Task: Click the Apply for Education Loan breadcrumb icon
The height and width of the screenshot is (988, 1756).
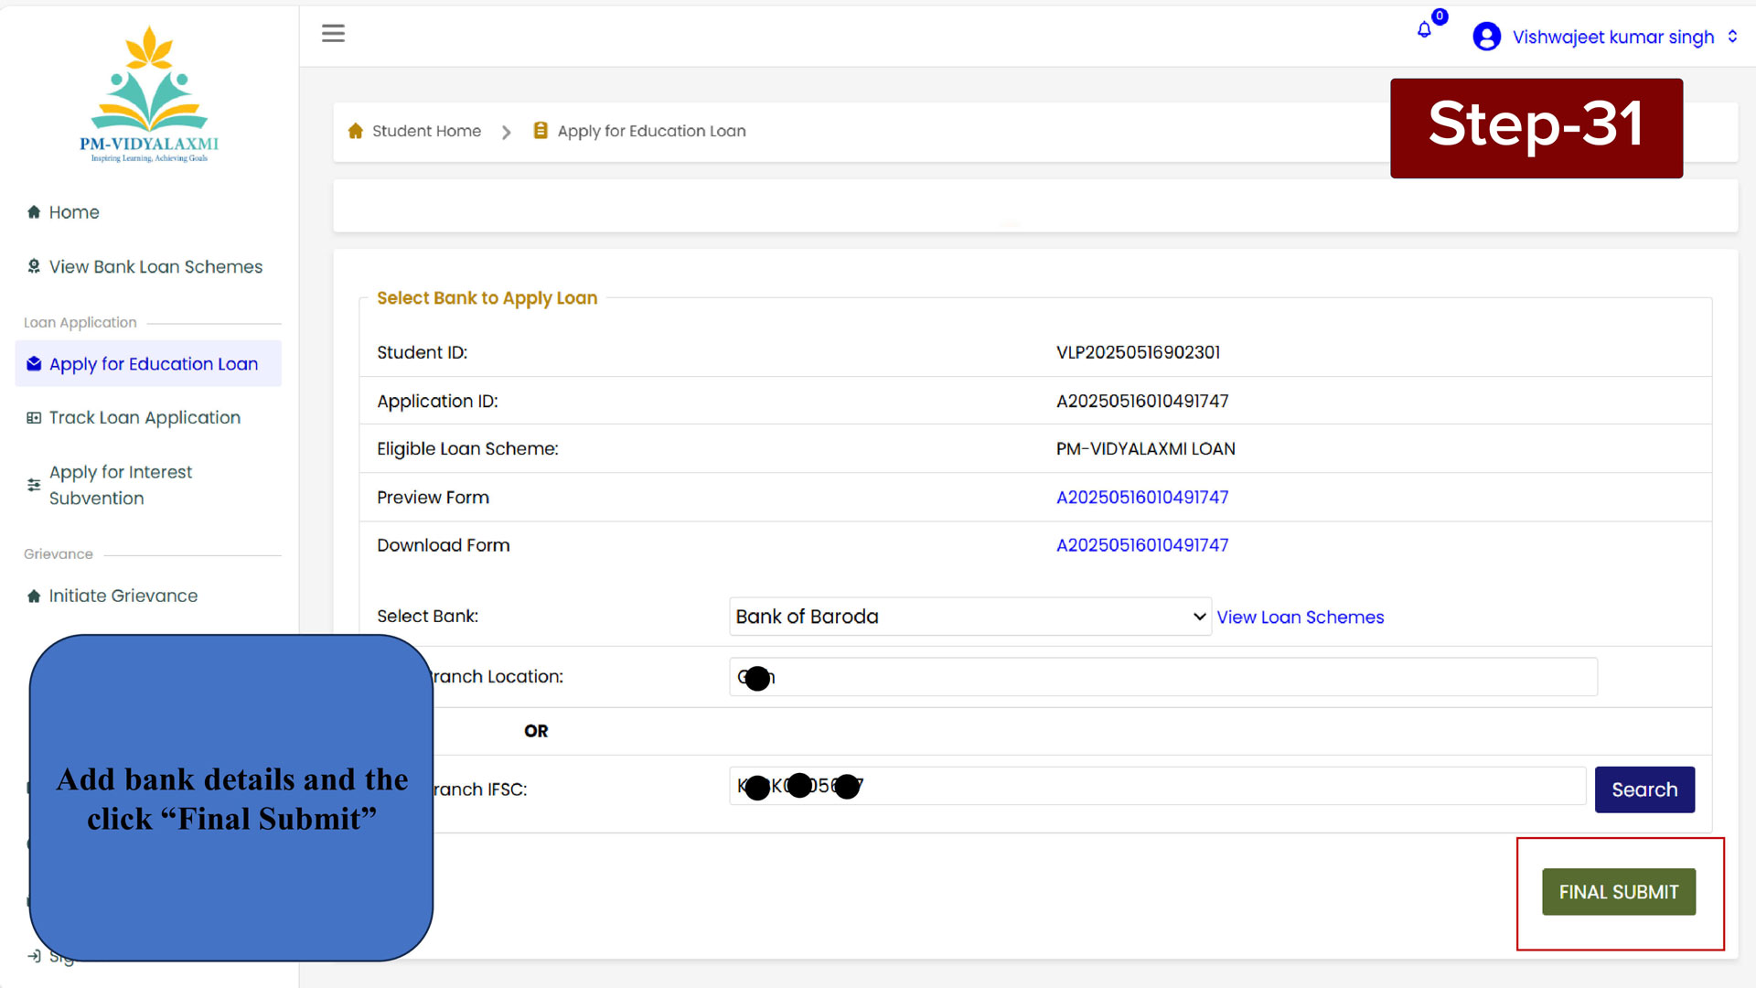Action: click(541, 131)
